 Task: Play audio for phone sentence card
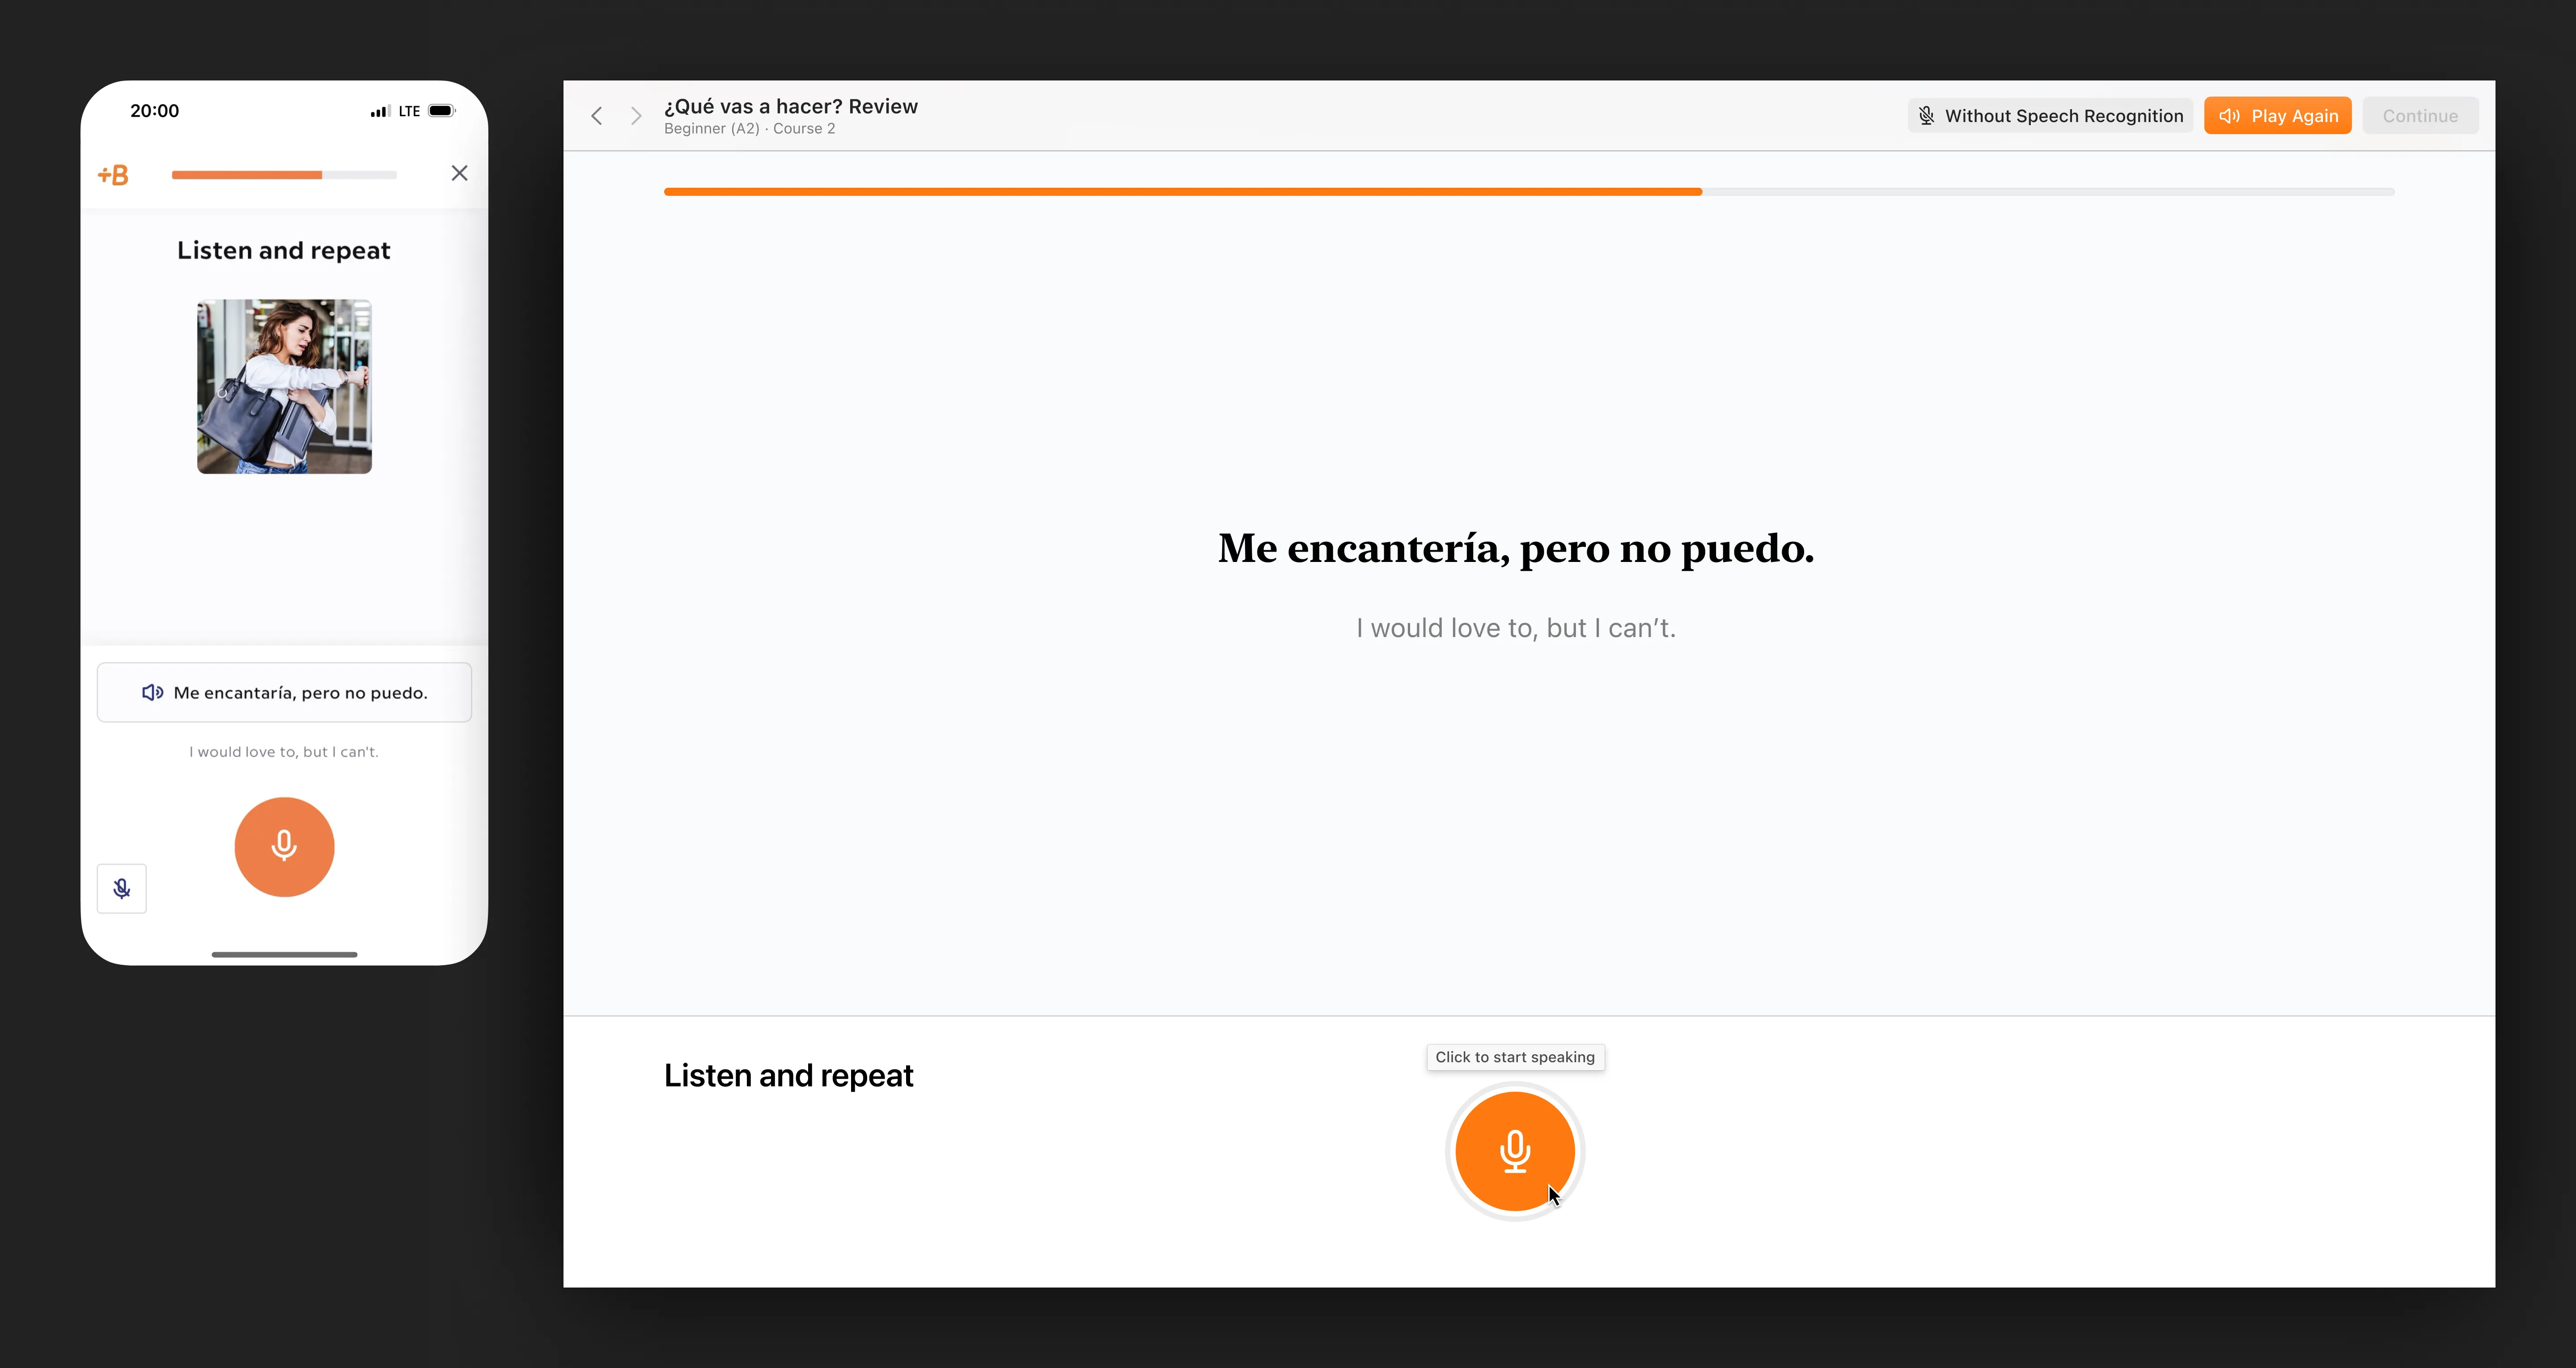[284, 692]
